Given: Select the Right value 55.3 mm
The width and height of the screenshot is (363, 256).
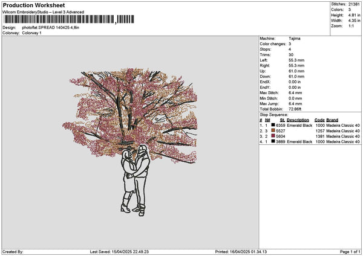Looking at the screenshot, I should pyautogui.click(x=296, y=66).
